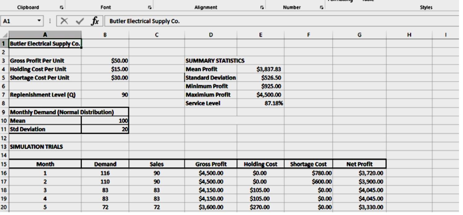Select column A header
Viewport: 463px width, 215px height.
coord(45,35)
